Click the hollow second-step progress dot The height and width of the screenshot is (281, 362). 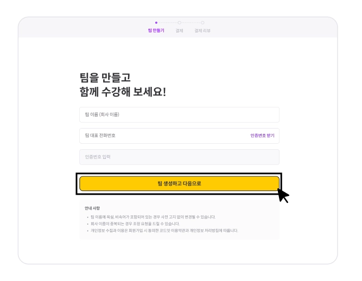180,23
